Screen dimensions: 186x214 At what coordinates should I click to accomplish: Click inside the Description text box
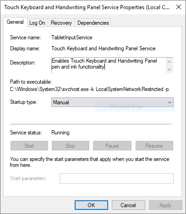click(109, 65)
